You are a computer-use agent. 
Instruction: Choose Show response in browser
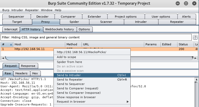coord(92,97)
